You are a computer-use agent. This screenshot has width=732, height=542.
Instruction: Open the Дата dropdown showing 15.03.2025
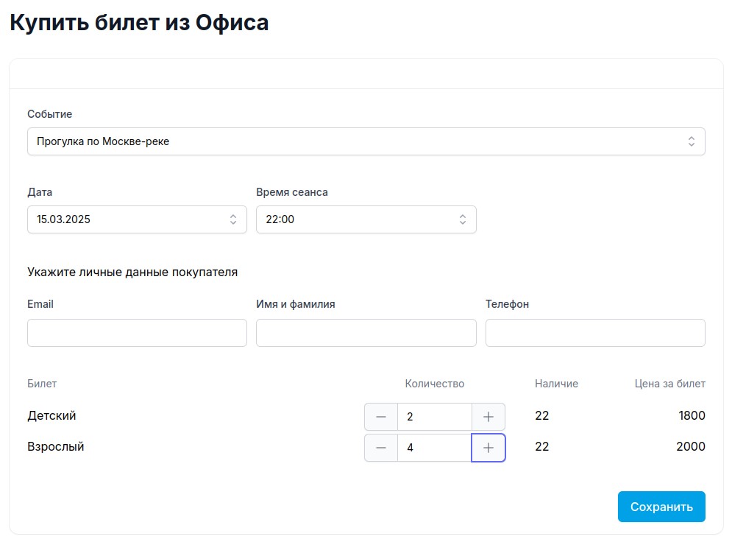tap(137, 219)
